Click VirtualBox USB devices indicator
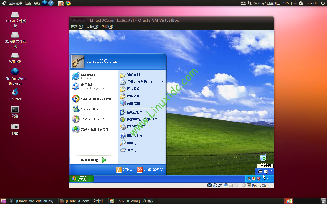327x204 pixels. pyautogui.click(x=220, y=185)
